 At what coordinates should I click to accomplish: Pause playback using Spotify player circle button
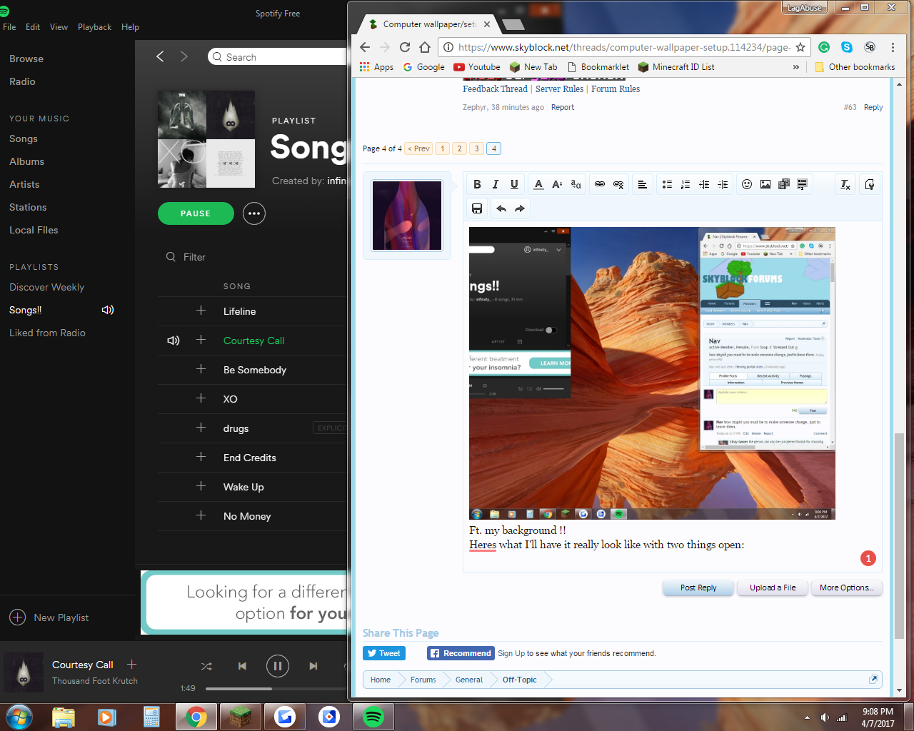(278, 666)
